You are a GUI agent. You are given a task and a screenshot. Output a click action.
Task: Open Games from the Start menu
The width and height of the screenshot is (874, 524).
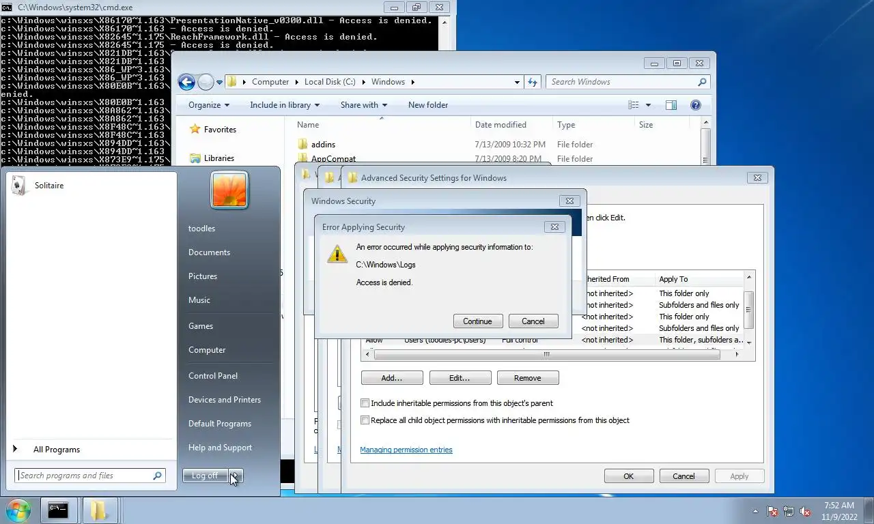[x=201, y=326]
